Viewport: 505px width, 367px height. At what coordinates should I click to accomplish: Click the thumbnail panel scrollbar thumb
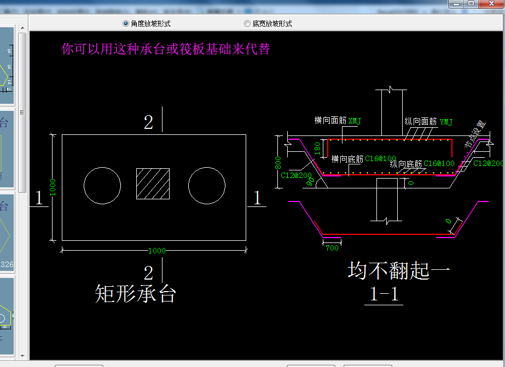point(22,112)
